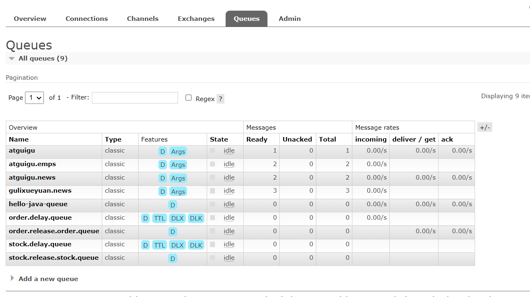Open the stock.release.stock.queue queue
Viewport: 530px width, 297px height.
54,258
